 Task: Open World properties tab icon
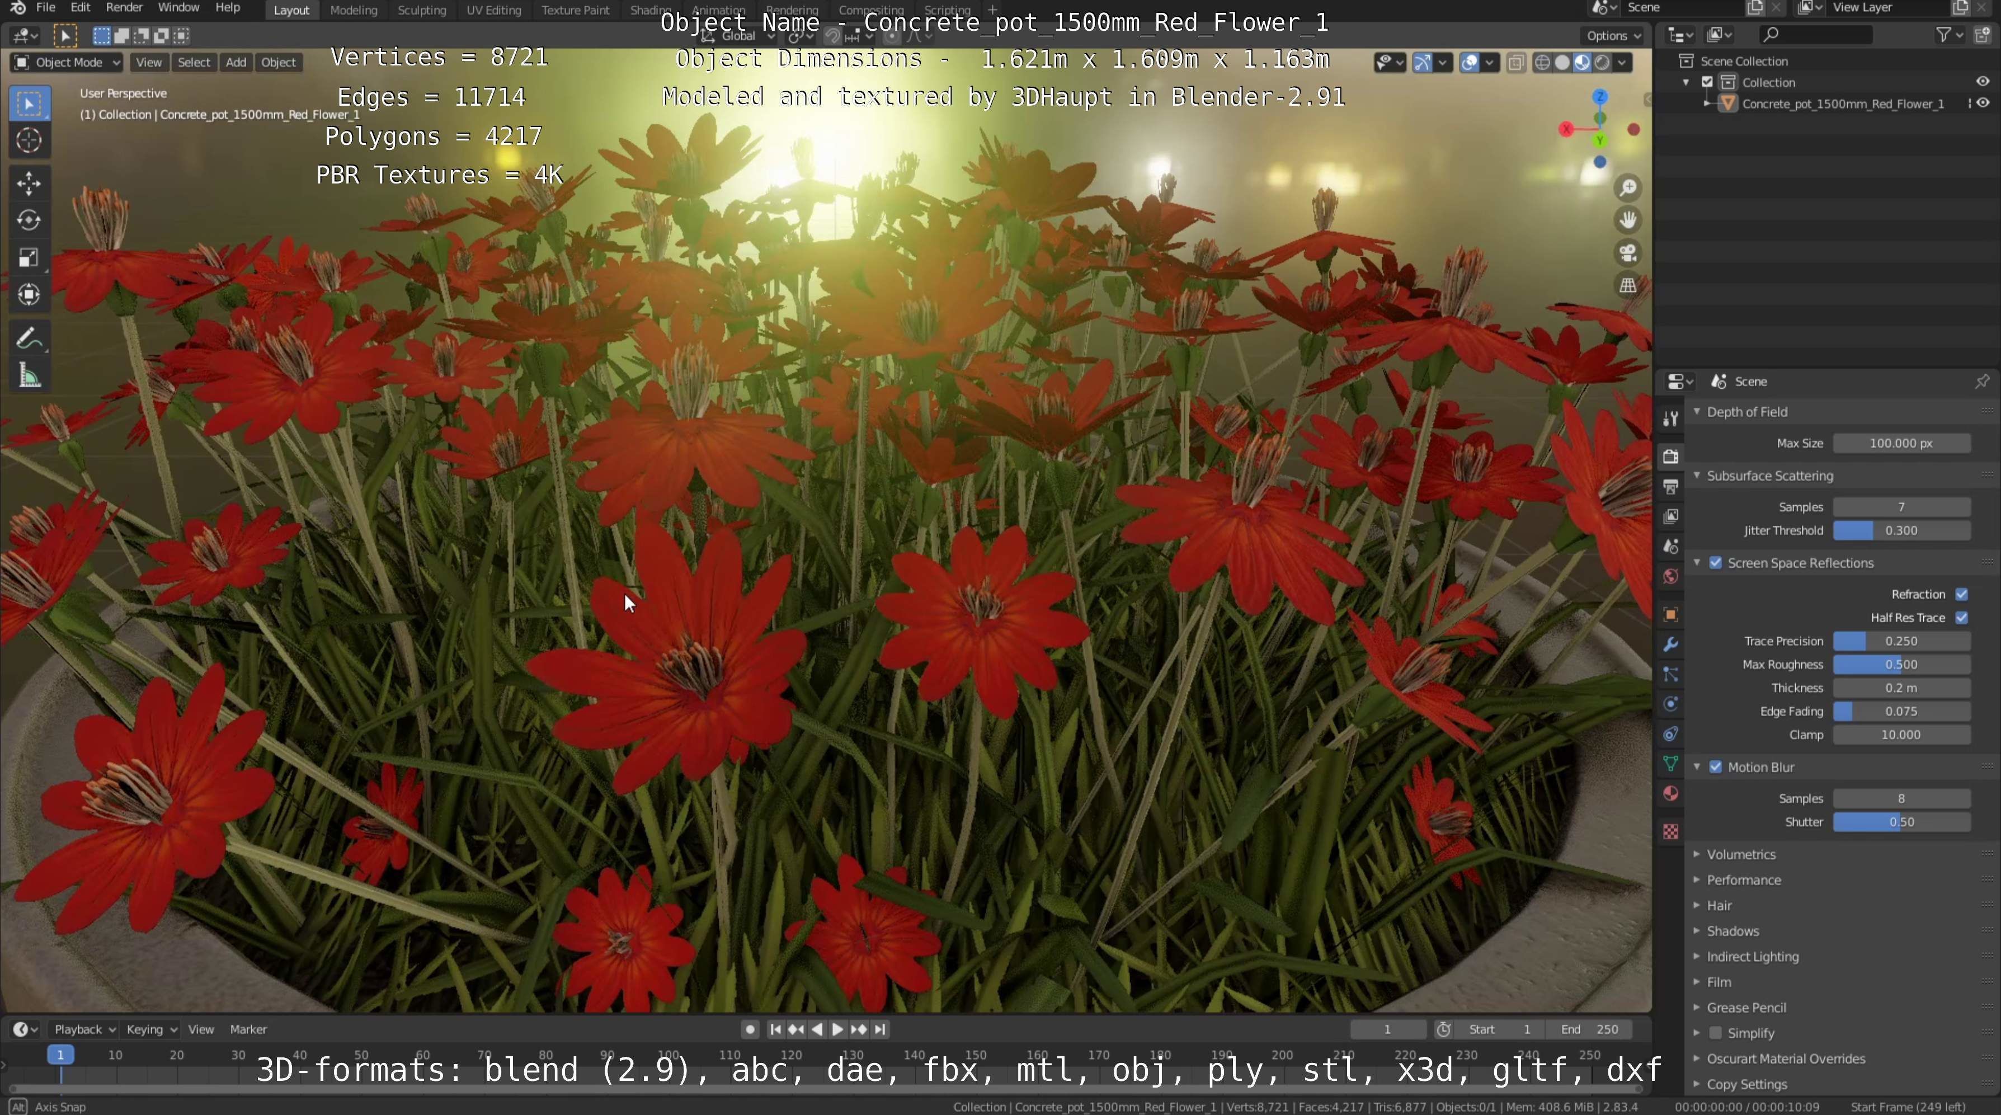coord(1671,577)
